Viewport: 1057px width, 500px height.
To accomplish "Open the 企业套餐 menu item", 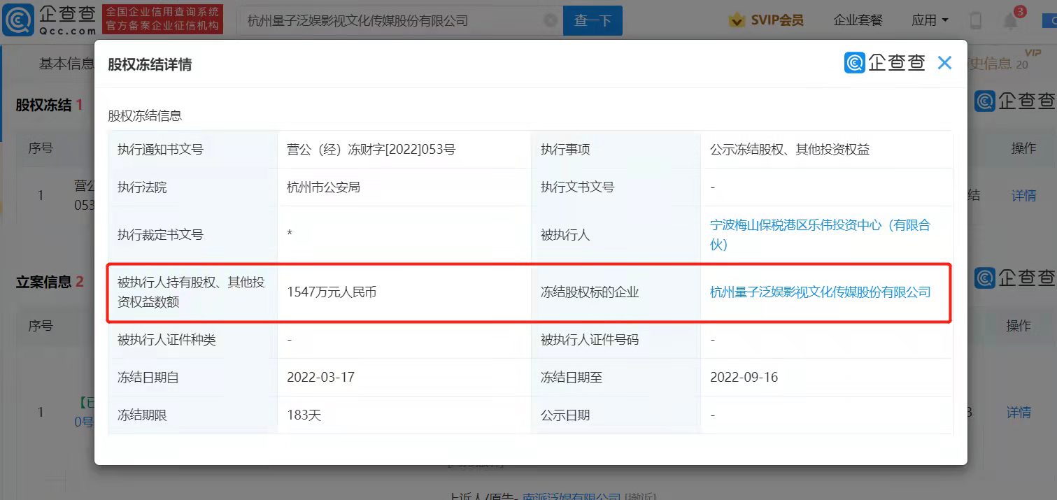I will click(x=858, y=20).
